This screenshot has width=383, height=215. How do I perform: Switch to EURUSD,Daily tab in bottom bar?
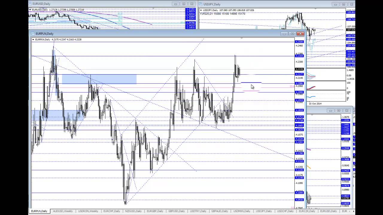(x=329, y=211)
